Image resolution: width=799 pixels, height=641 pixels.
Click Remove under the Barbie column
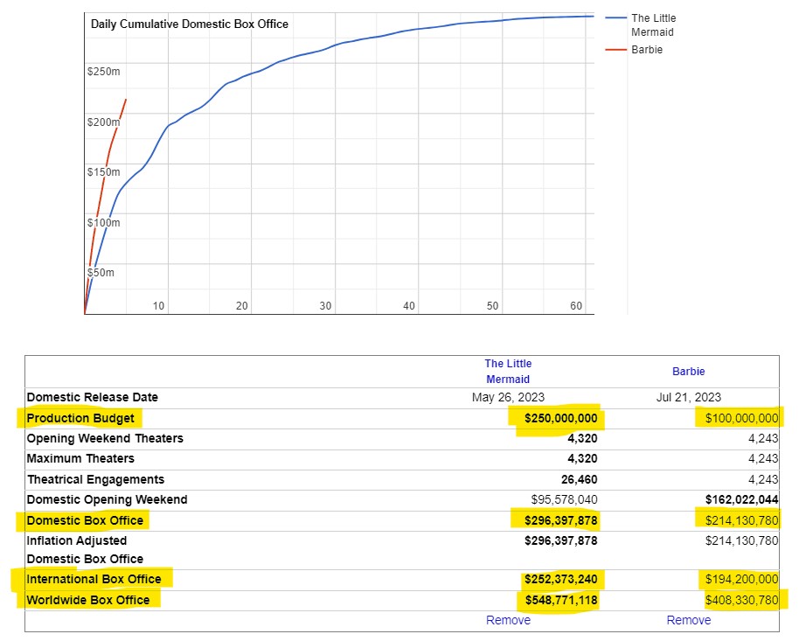click(x=689, y=620)
